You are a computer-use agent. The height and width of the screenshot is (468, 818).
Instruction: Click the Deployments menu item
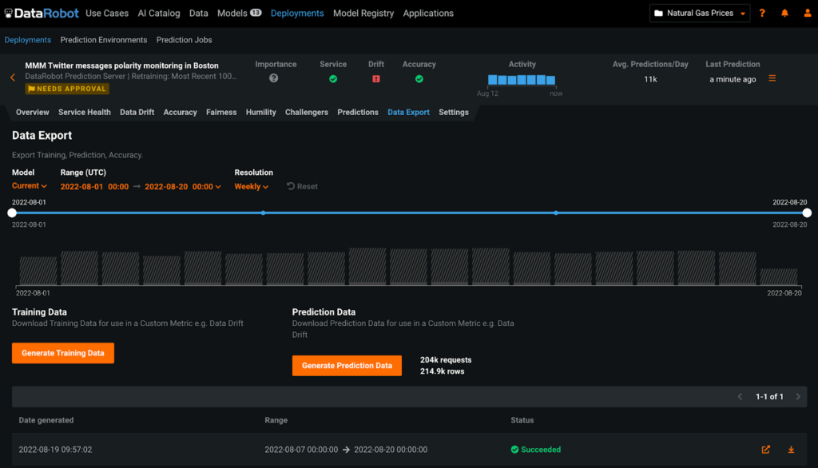tap(296, 13)
